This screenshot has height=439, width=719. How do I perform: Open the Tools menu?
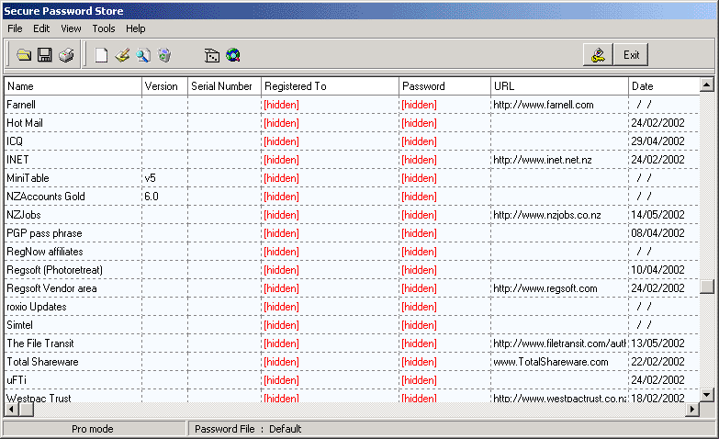(104, 28)
